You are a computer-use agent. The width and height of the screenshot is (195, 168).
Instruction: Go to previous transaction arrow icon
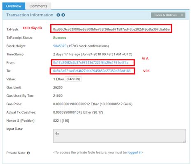tap(58, 15)
